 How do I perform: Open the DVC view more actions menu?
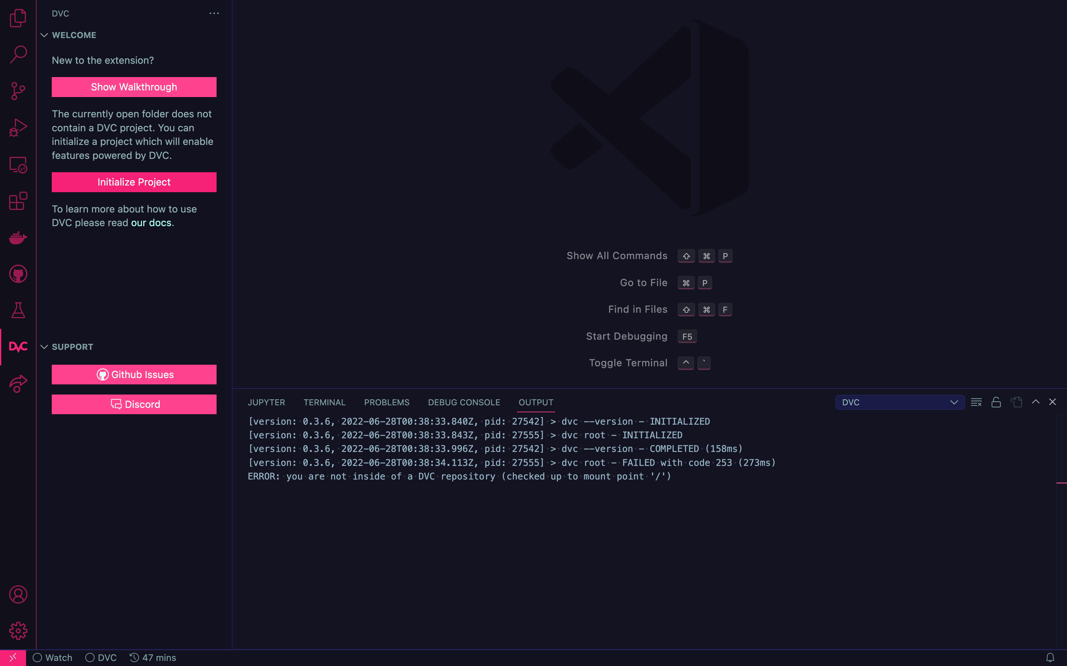[214, 13]
